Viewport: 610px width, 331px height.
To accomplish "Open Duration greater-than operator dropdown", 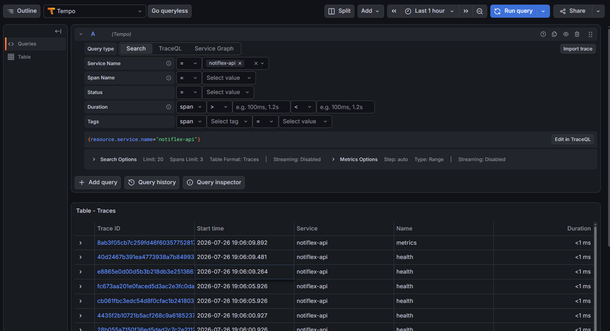I will pos(219,107).
